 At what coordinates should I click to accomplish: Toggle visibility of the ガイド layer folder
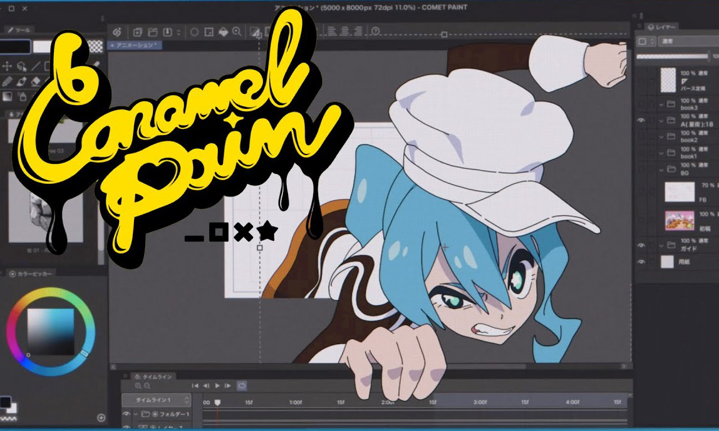coord(641,245)
